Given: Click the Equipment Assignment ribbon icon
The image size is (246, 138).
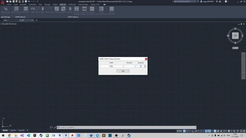Looking at the screenshot, I should tap(85, 11).
